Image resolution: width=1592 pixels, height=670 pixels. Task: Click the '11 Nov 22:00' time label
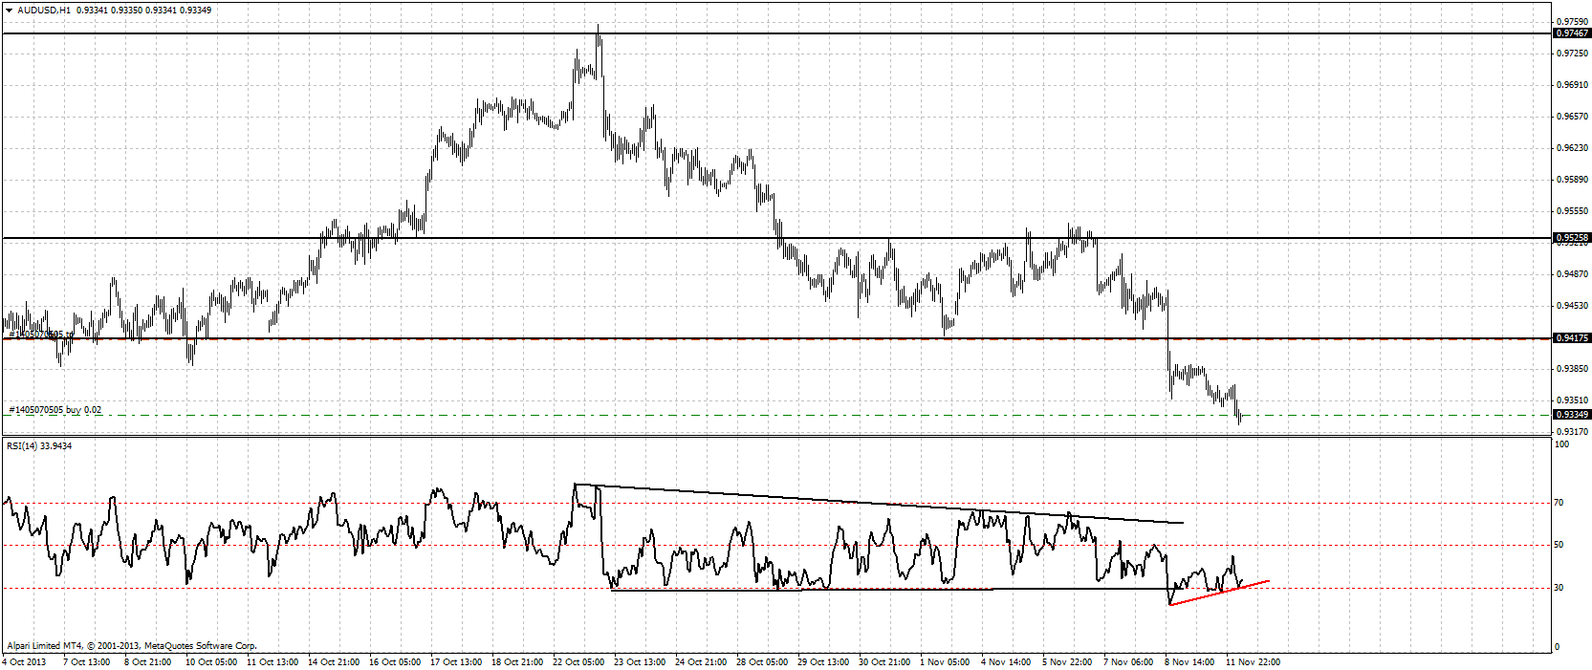(x=1253, y=662)
